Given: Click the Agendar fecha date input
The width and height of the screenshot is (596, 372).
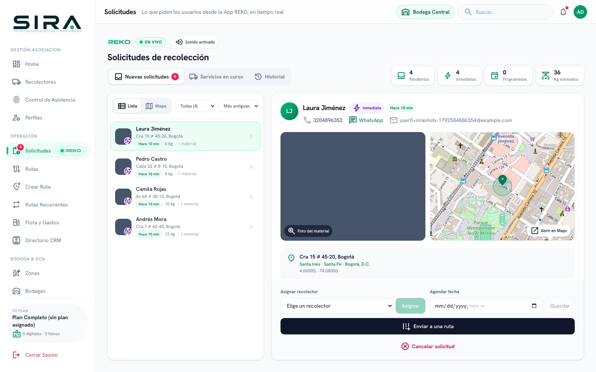Looking at the screenshot, I should click(486, 306).
